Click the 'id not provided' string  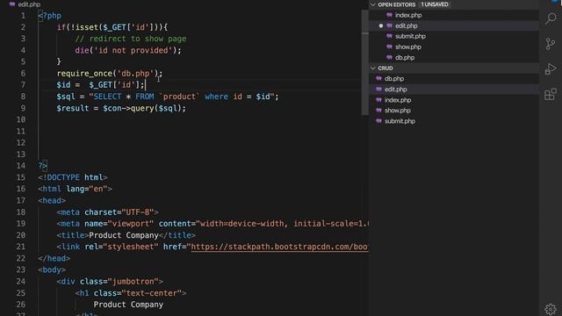(x=133, y=51)
